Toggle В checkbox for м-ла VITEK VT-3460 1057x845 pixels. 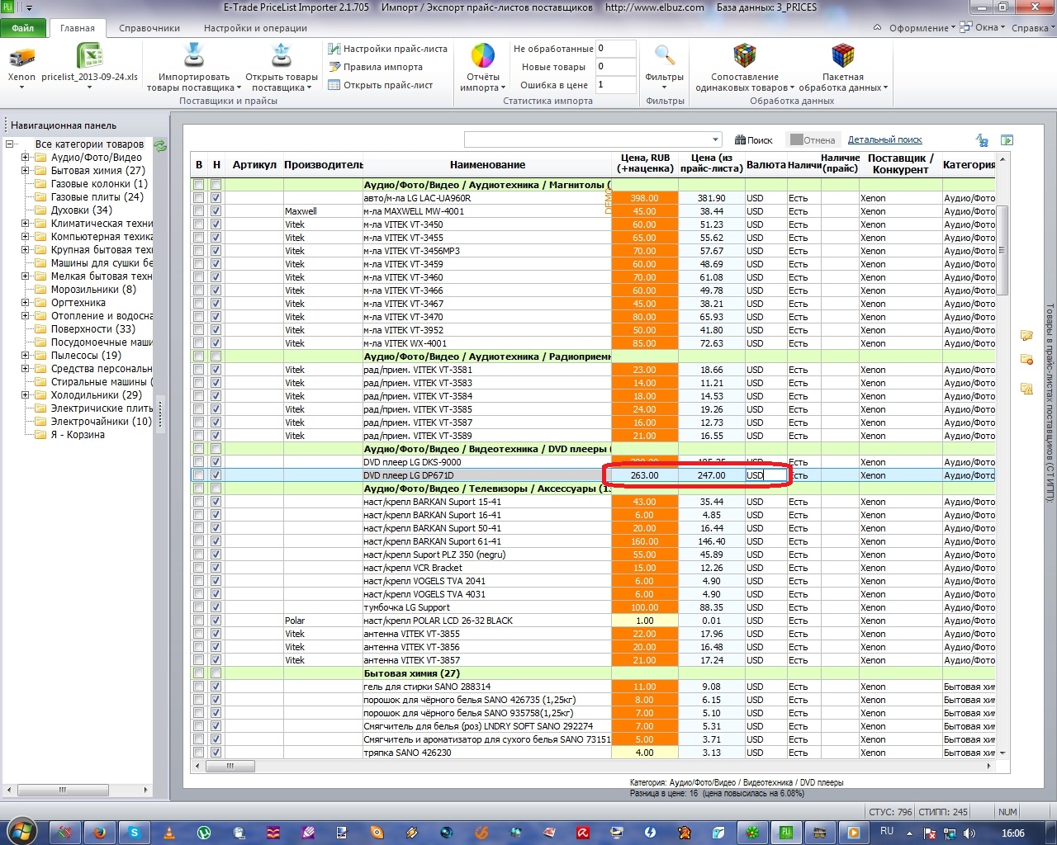(199, 277)
